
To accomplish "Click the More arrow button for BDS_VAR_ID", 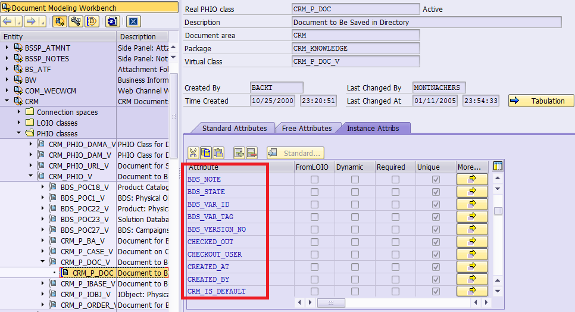I will click(473, 204).
